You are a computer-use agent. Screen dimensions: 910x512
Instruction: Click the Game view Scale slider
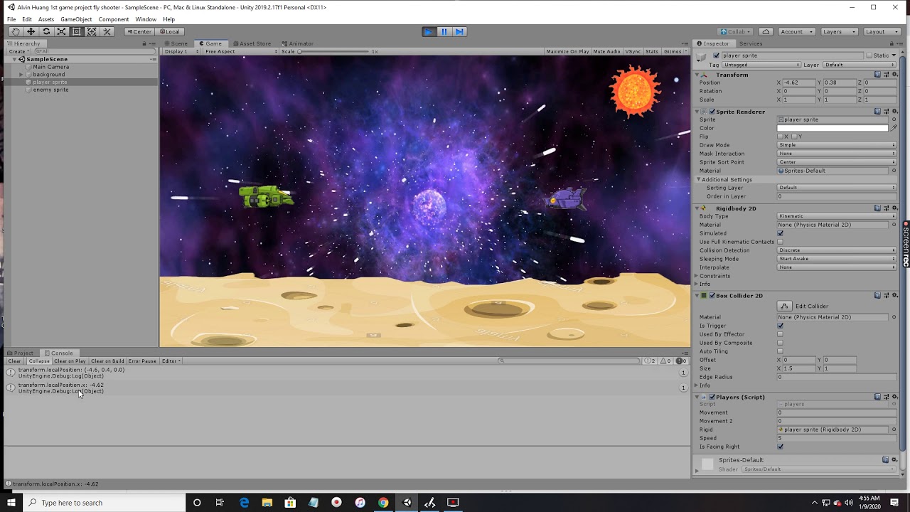point(334,51)
